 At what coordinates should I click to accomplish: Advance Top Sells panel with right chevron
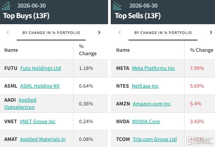(211, 32)
